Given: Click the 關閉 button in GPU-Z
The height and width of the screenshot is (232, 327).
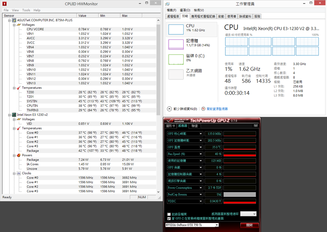Looking at the screenshot, I should point(249,225).
